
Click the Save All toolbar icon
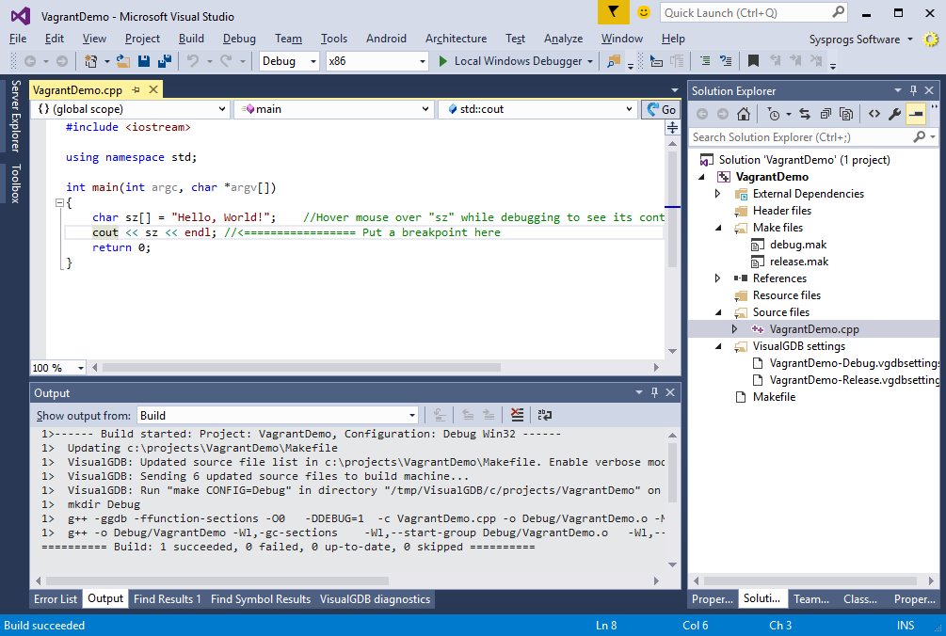[164, 61]
